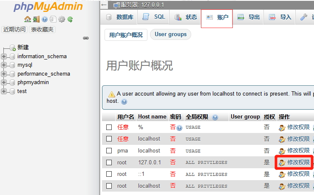Click the server icon in breadcrumb
314x195 pixels.
click(x=116, y=5)
